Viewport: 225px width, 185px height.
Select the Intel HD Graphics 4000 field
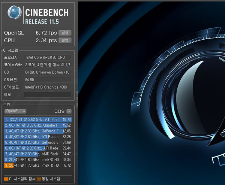pyautogui.click(x=48, y=87)
